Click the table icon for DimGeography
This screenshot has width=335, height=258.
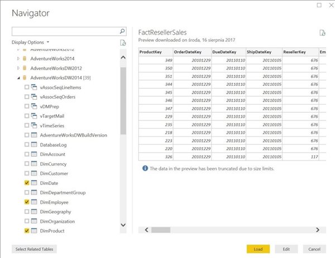[34, 212]
